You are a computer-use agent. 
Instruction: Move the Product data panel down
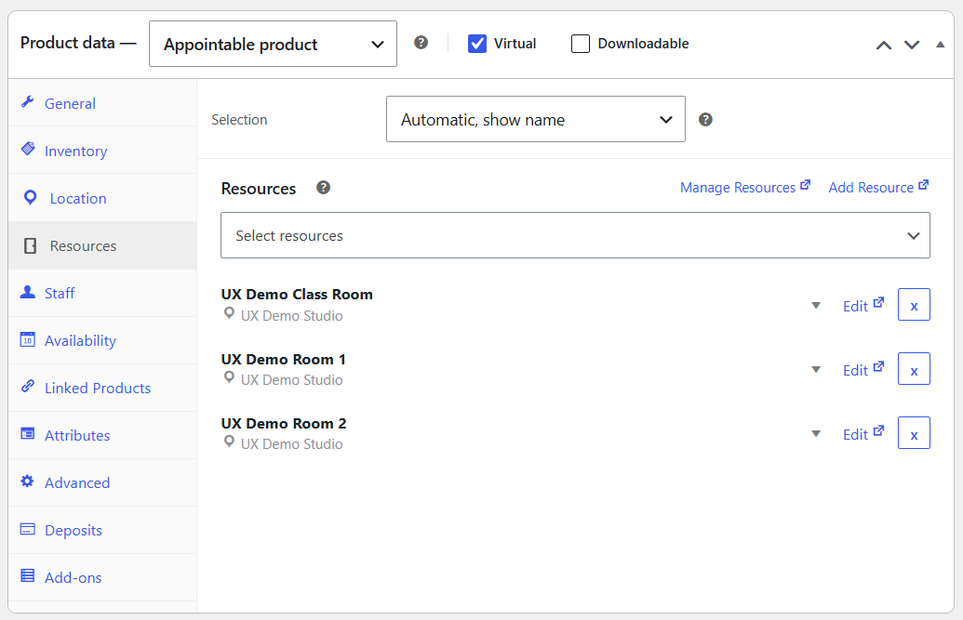click(912, 45)
